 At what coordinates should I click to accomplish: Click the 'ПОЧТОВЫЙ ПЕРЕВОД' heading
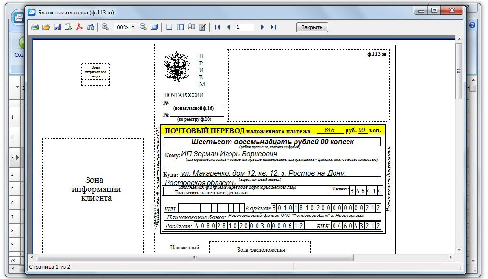205,131
